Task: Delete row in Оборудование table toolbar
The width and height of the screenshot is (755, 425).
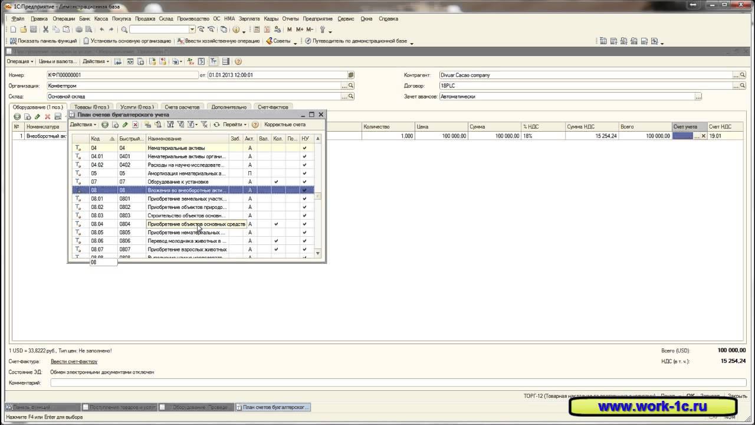Action: point(47,117)
